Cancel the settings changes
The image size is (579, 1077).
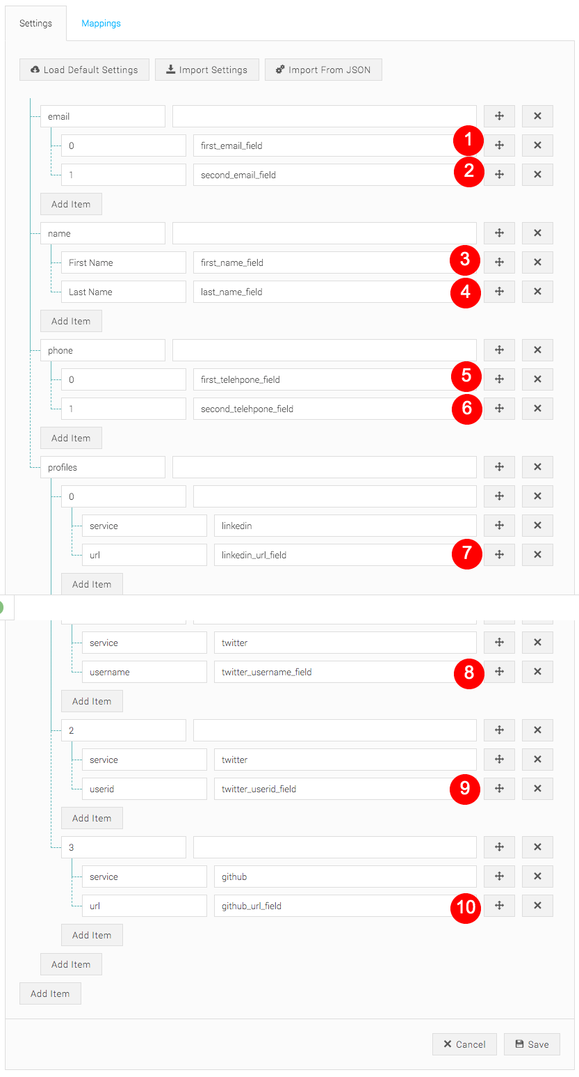[x=464, y=1044]
